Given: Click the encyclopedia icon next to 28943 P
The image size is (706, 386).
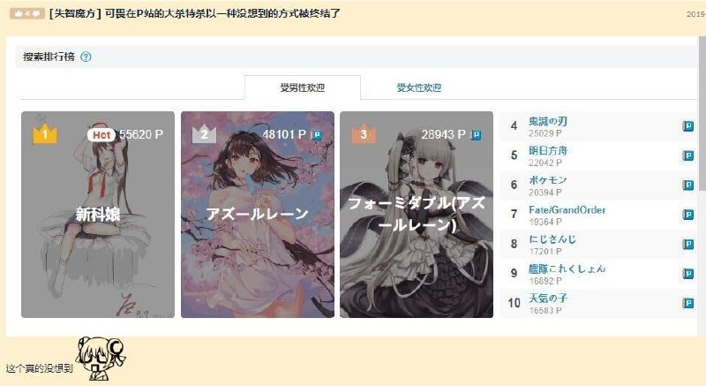Looking at the screenshot, I should tap(476, 134).
